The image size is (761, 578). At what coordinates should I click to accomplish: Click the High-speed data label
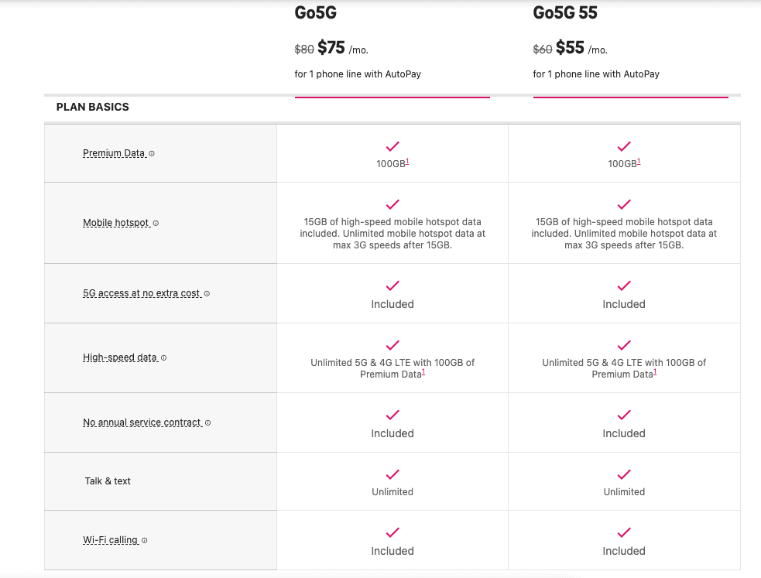click(120, 358)
